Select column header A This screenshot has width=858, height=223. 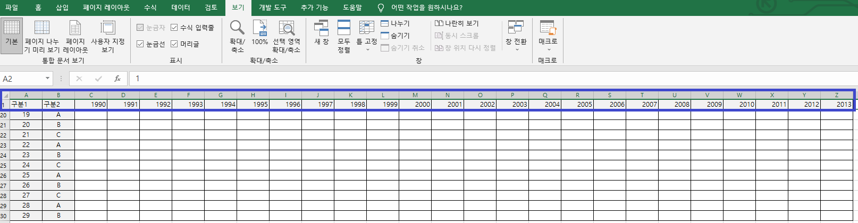pyautogui.click(x=26, y=96)
